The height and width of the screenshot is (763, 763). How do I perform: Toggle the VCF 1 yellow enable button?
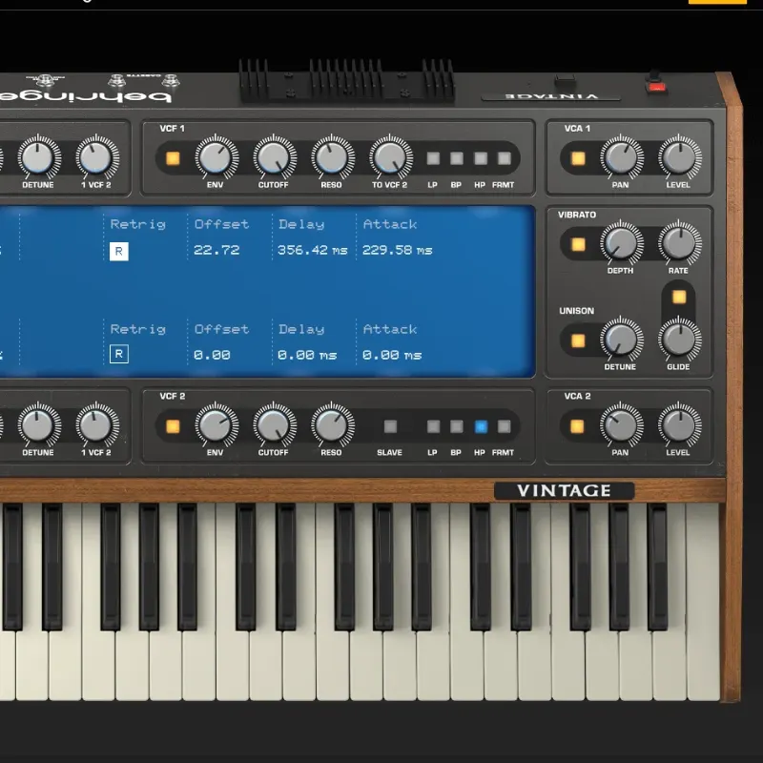coord(173,158)
